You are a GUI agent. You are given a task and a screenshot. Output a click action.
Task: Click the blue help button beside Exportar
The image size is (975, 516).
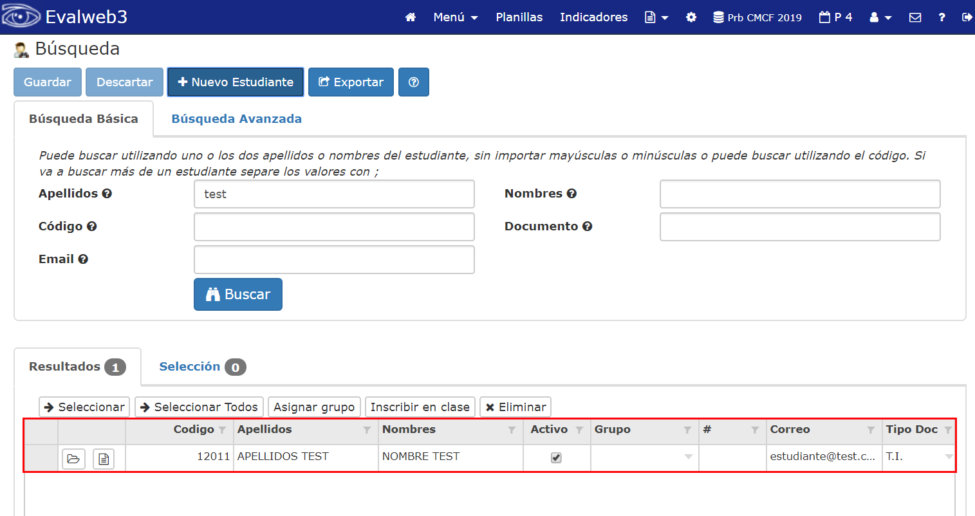414,82
